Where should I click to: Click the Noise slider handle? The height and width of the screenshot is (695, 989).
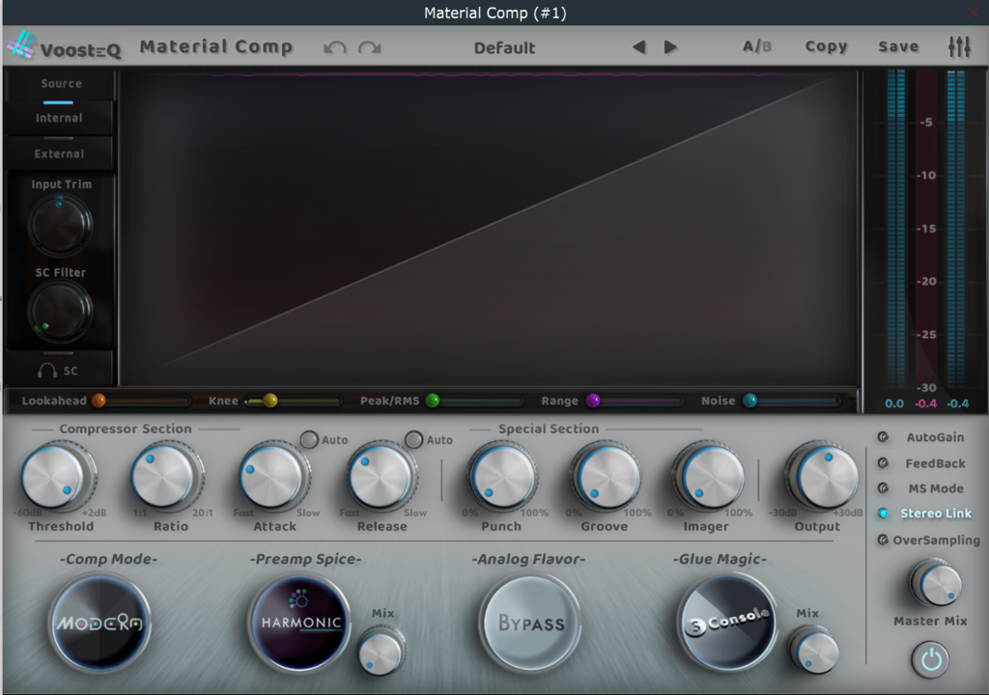tap(749, 401)
